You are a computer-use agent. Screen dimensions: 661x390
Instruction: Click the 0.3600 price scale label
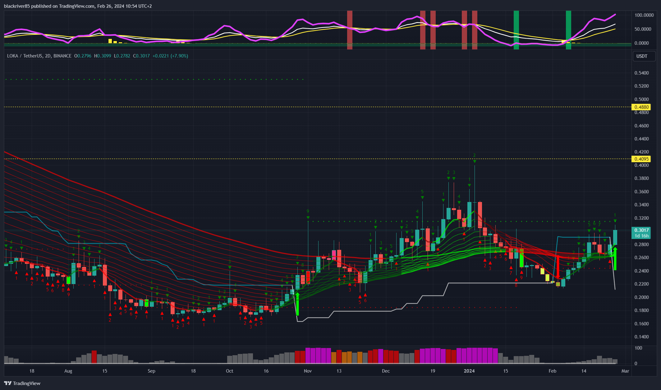641,192
